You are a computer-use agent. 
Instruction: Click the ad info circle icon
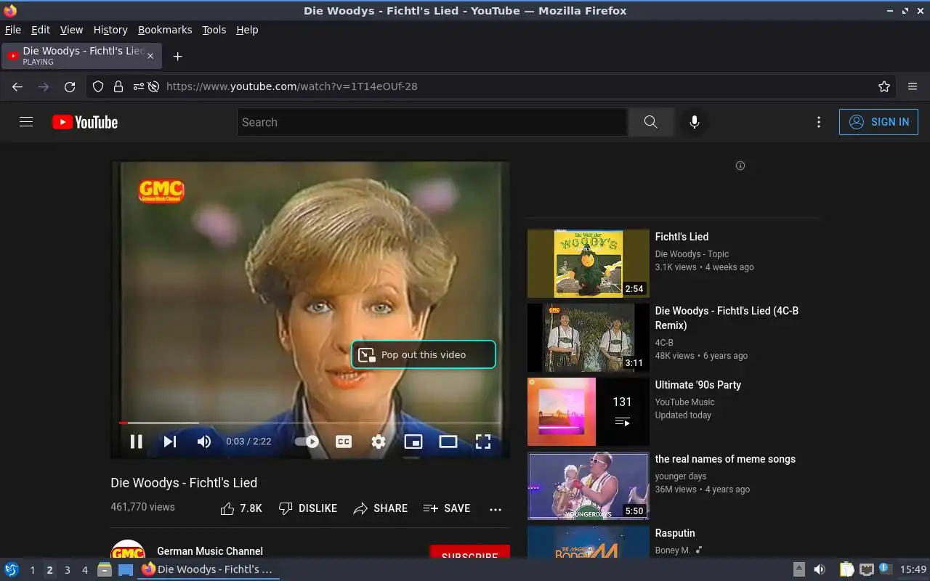point(740,166)
